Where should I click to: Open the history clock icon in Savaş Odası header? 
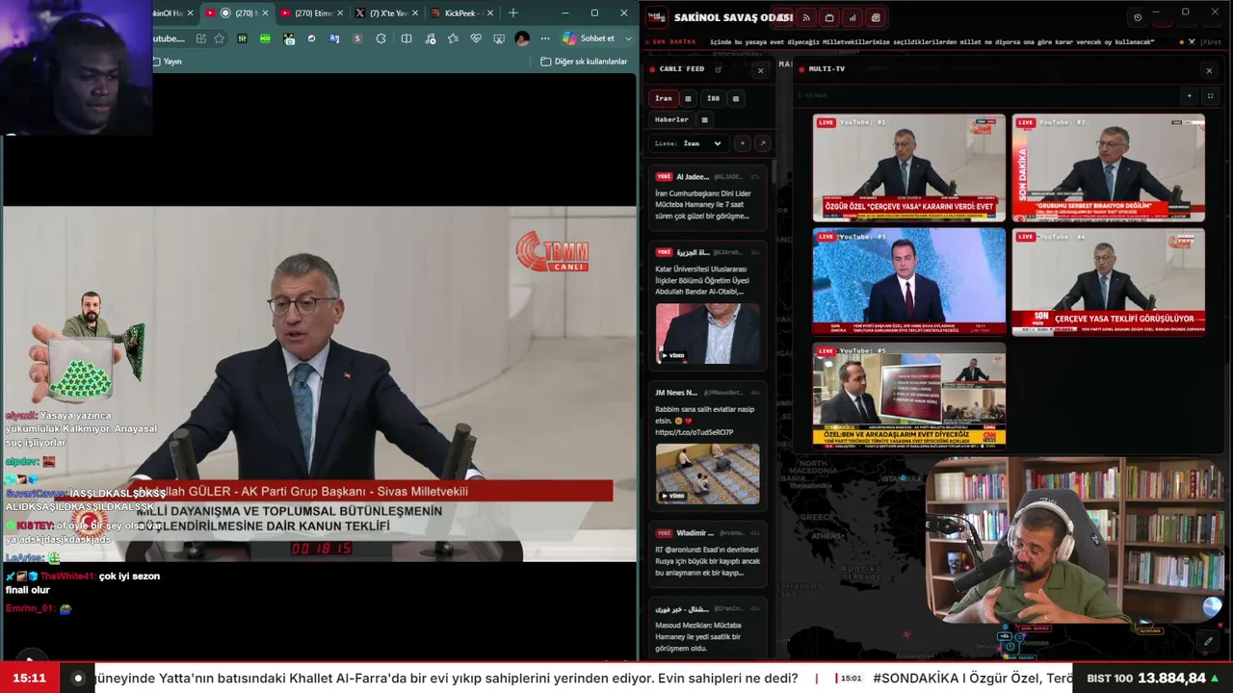tap(1138, 17)
